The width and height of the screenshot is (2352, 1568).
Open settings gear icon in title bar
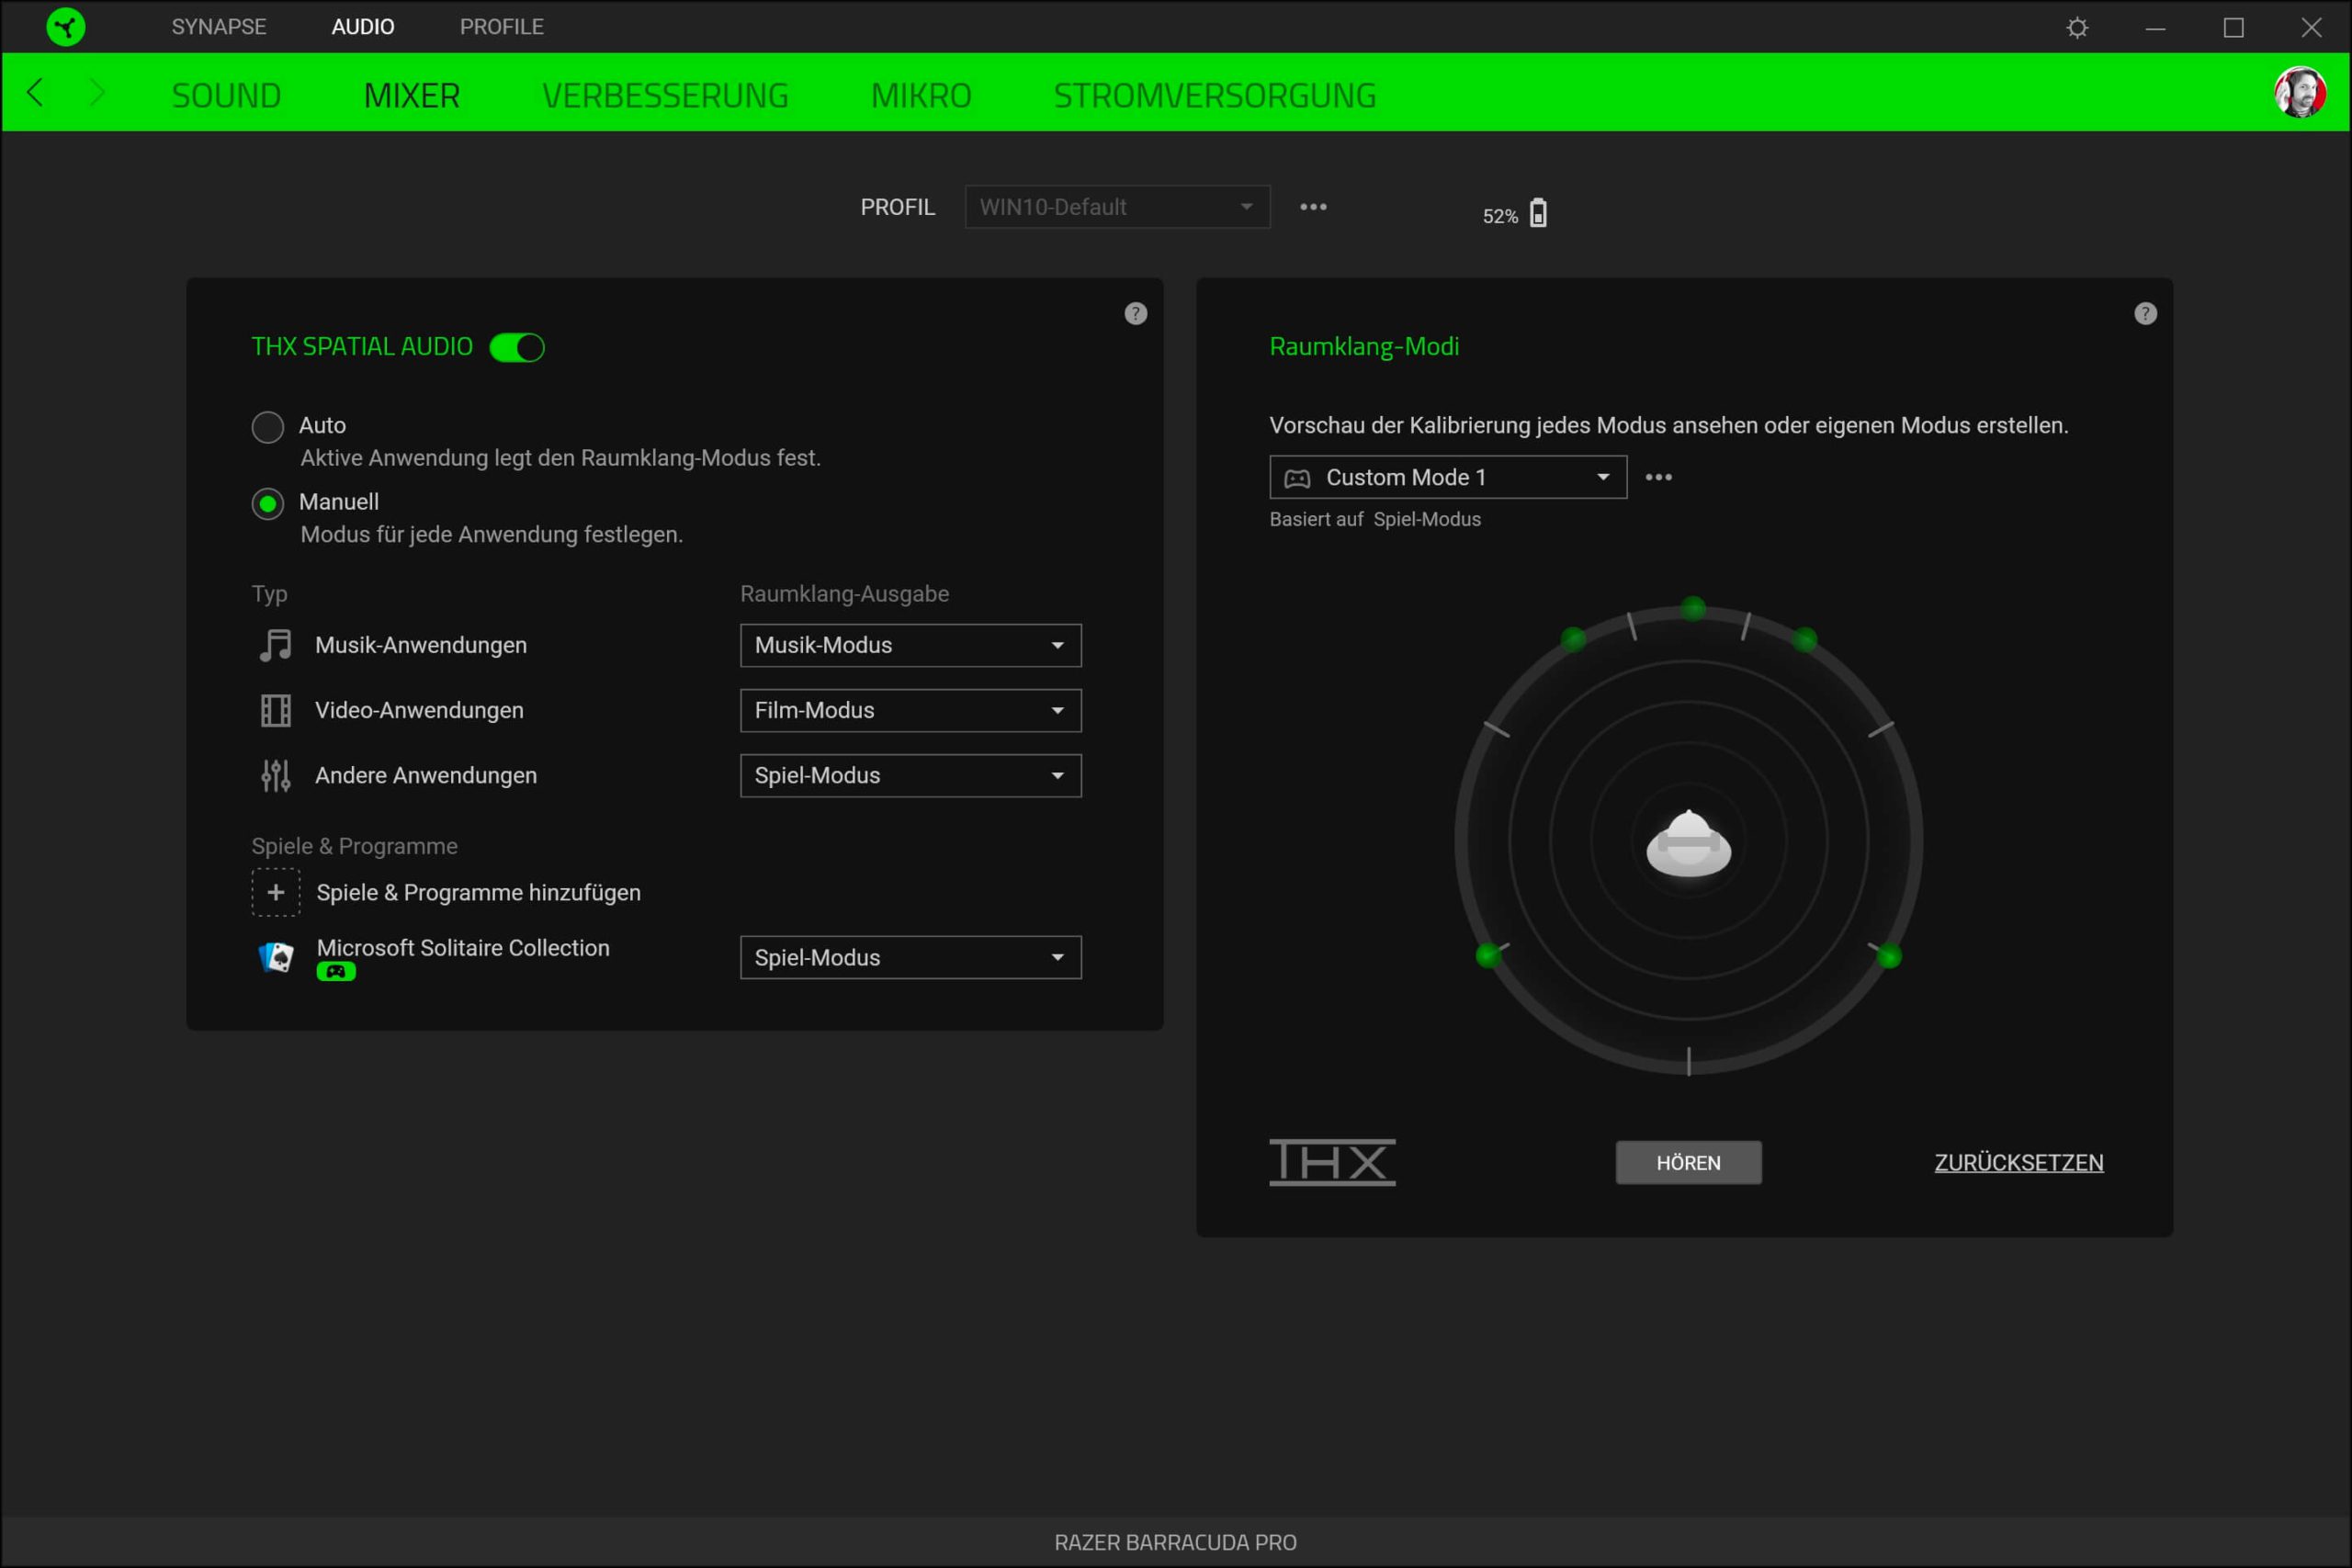(x=2077, y=27)
